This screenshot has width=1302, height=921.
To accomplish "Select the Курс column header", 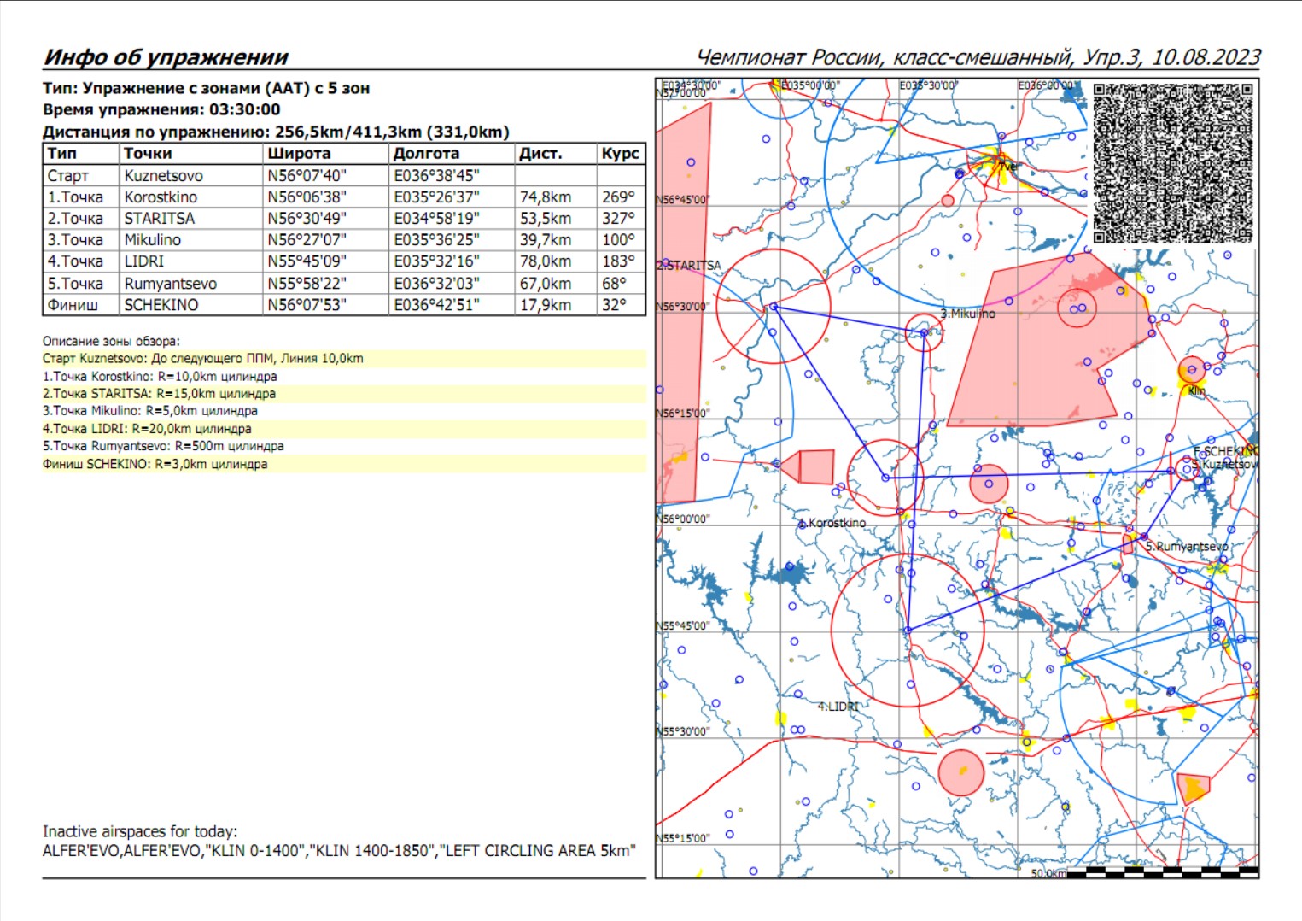I will click(620, 154).
